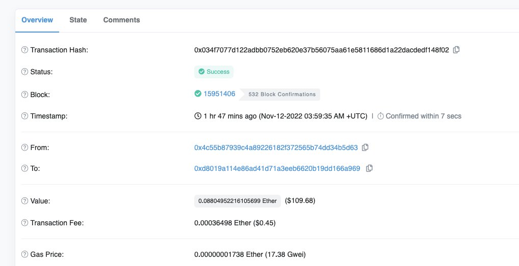Click the ($109.68) value amount
Image resolution: width=519 pixels, height=266 pixels.
click(300, 201)
